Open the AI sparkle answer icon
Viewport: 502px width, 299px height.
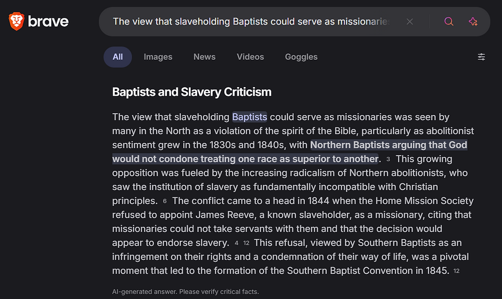click(473, 22)
